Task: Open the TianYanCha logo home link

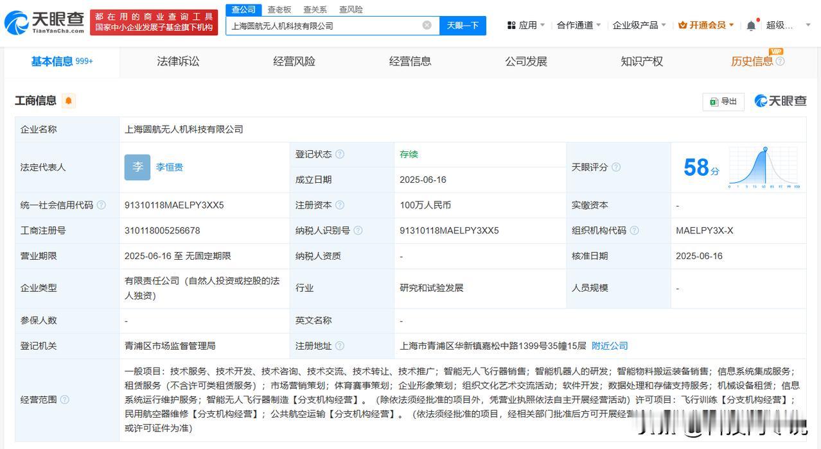Action: click(44, 22)
